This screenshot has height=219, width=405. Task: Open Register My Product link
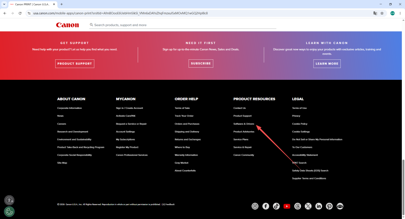[x=127, y=147]
